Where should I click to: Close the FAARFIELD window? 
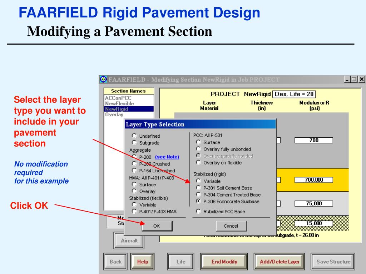click(x=362, y=80)
